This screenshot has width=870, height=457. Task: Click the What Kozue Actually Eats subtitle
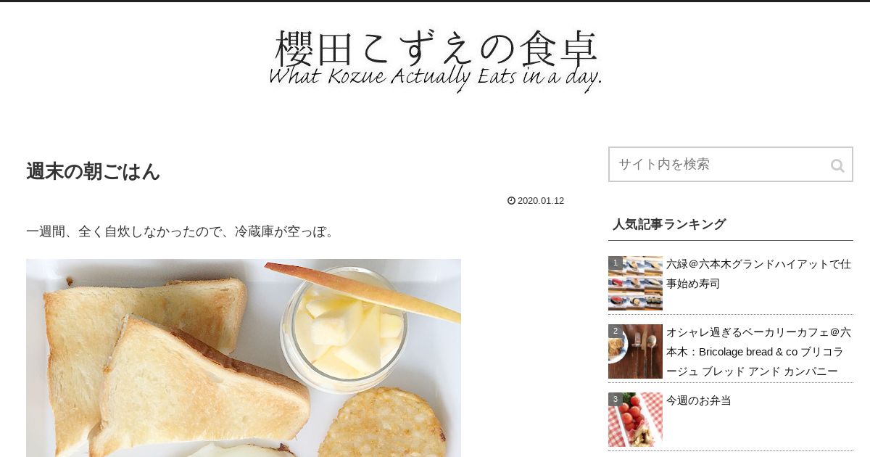click(x=436, y=78)
